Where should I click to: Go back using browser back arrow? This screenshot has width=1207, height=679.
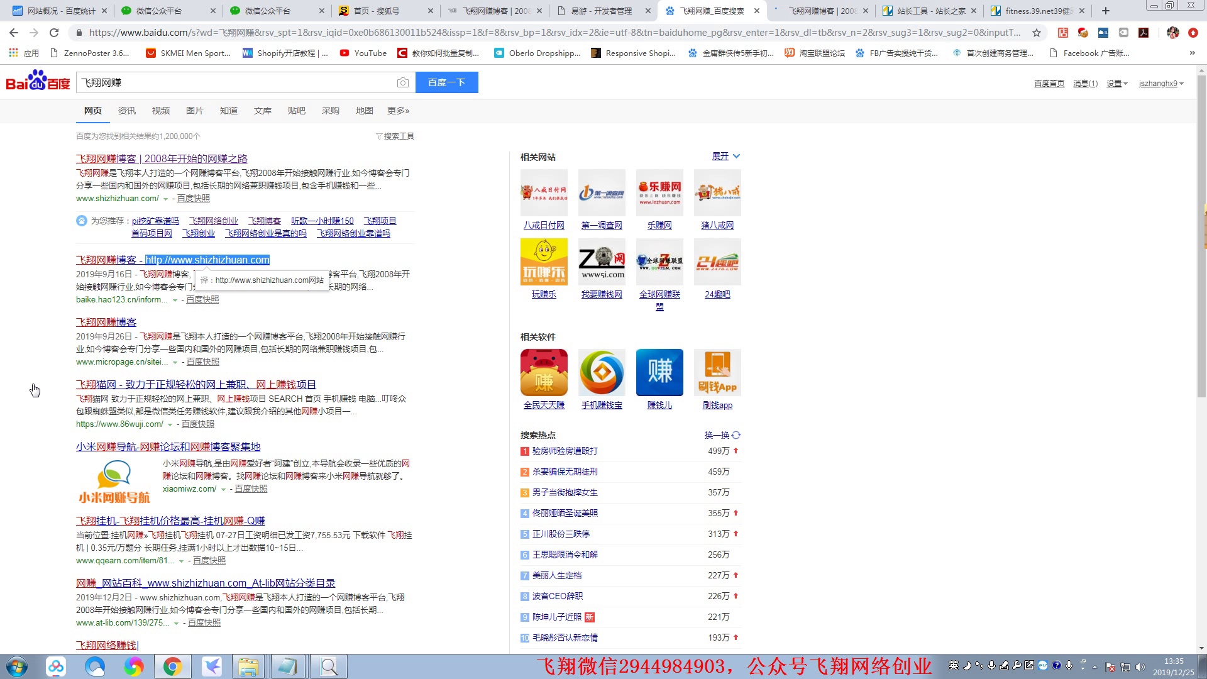(x=14, y=33)
